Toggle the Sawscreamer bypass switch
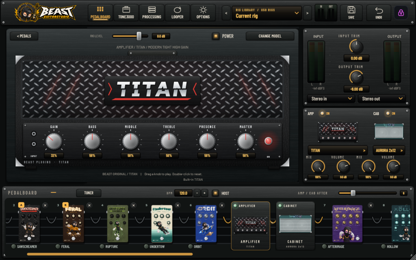 tap(13, 247)
